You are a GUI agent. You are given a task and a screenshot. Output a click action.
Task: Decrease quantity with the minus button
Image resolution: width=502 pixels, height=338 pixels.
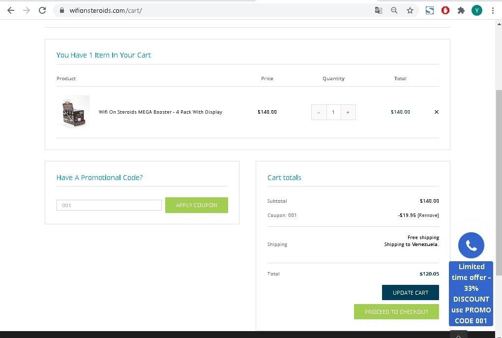[319, 112]
